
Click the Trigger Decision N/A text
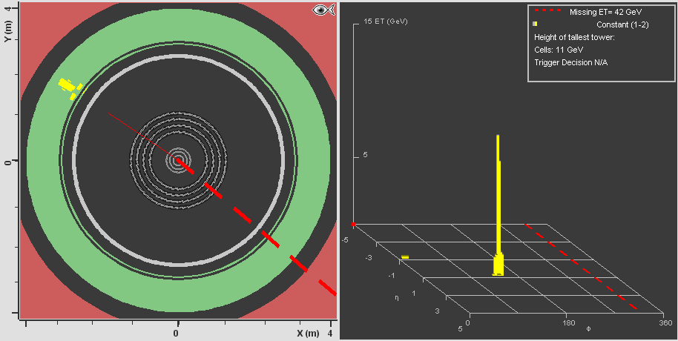point(571,62)
